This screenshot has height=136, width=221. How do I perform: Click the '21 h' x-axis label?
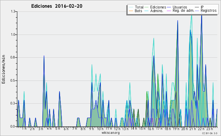click(193, 129)
